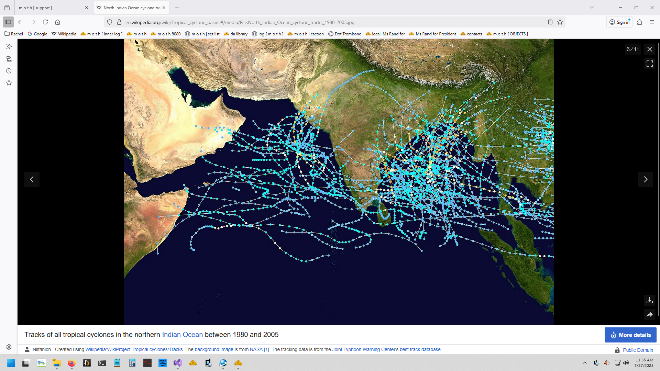Enter fullscreen in the media viewer

[649, 64]
